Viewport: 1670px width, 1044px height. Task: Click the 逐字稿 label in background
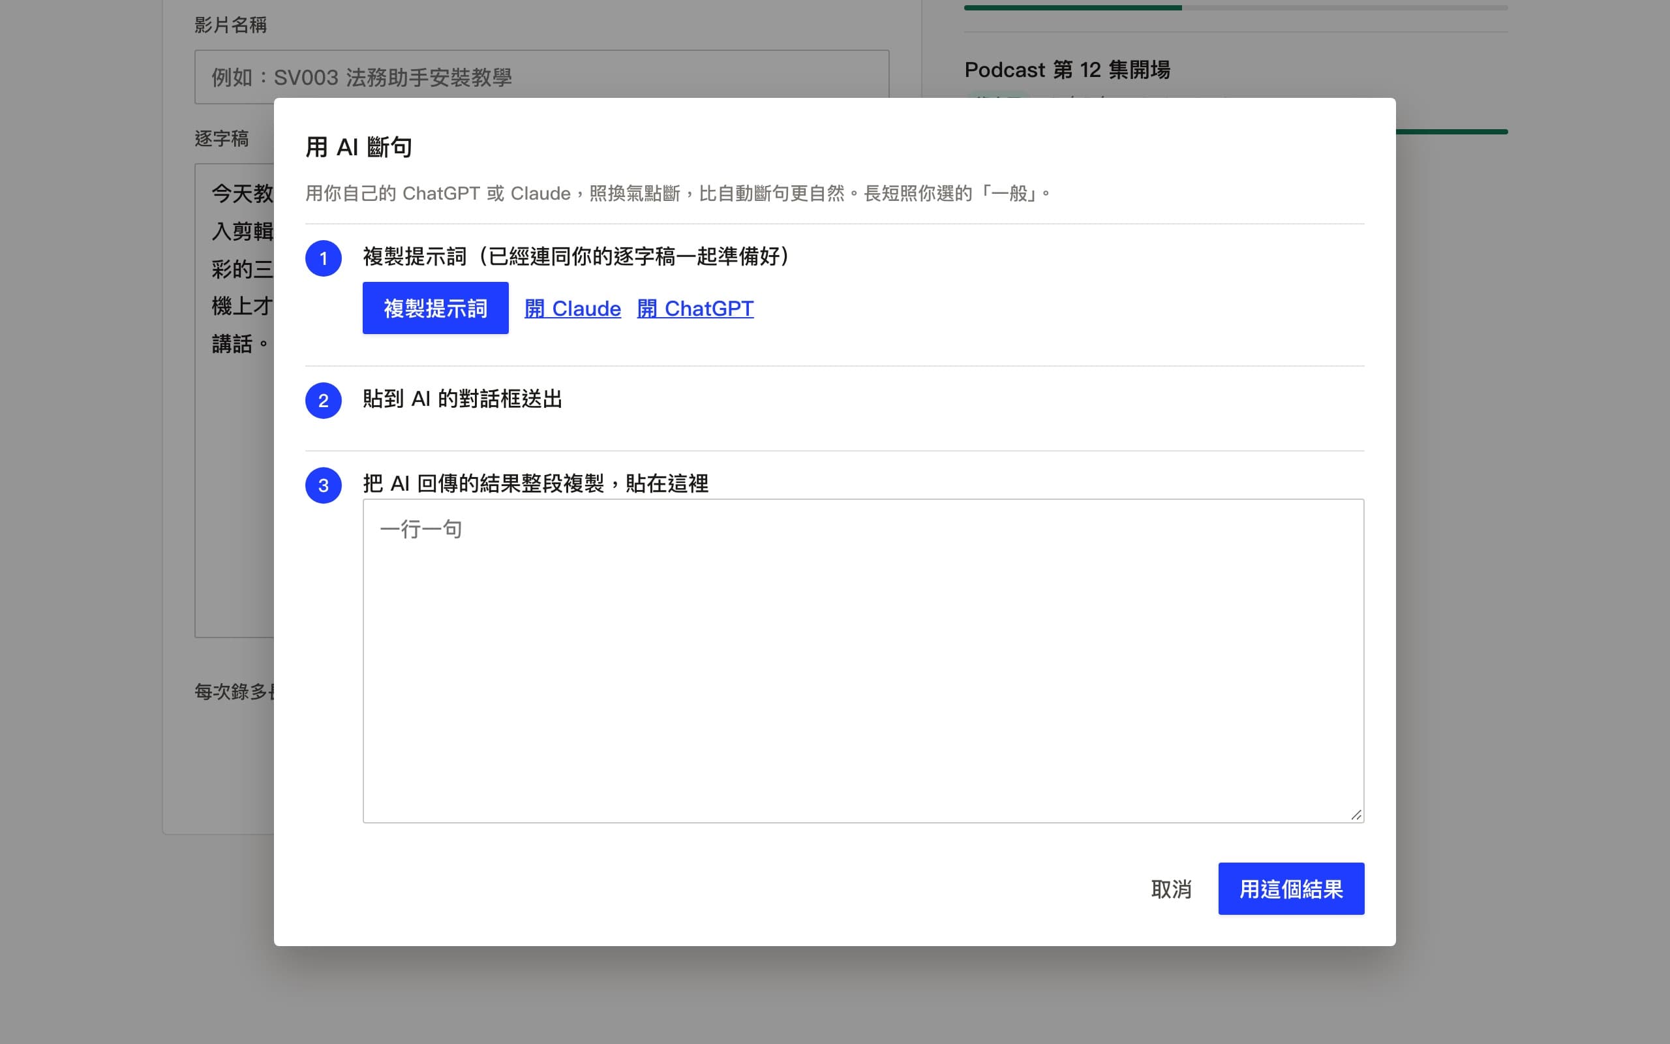[222, 138]
